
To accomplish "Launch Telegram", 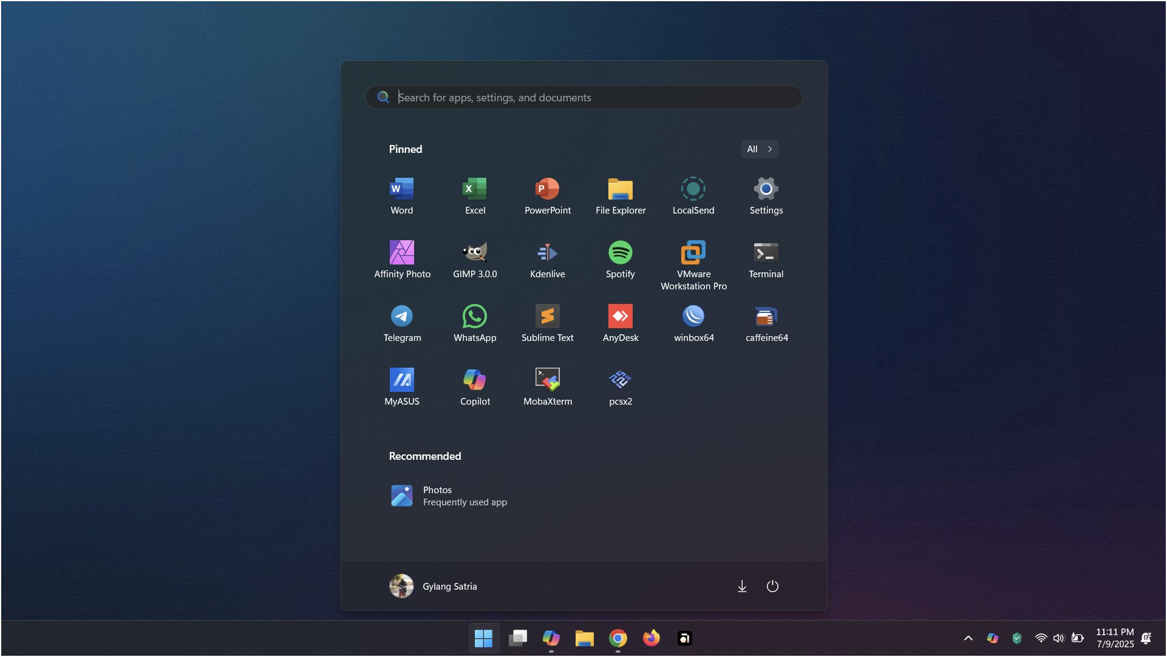I will point(402,325).
